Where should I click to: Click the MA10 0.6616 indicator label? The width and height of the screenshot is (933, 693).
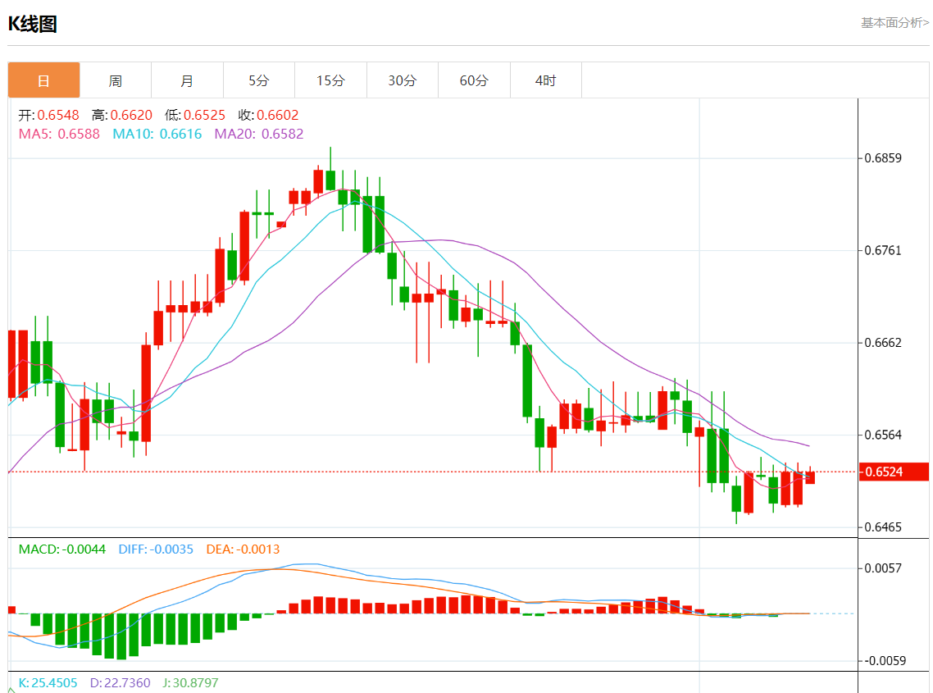pos(157,134)
